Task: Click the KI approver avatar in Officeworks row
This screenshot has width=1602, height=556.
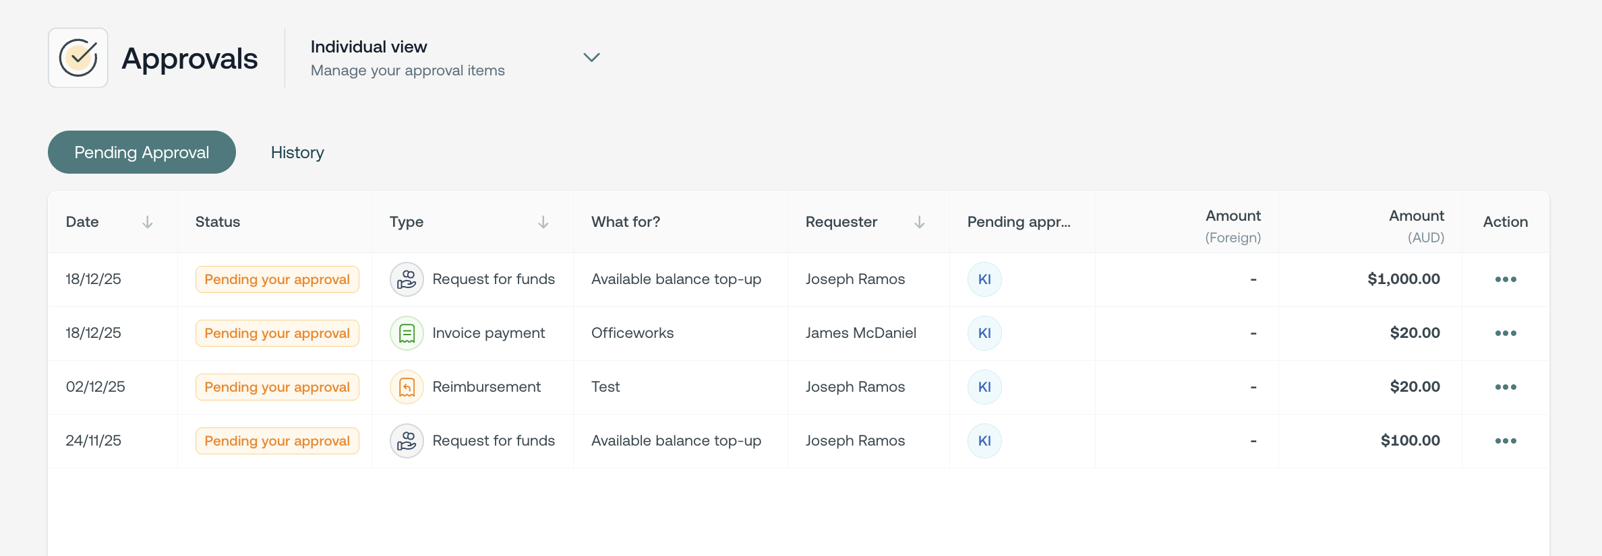Action: coord(984,333)
